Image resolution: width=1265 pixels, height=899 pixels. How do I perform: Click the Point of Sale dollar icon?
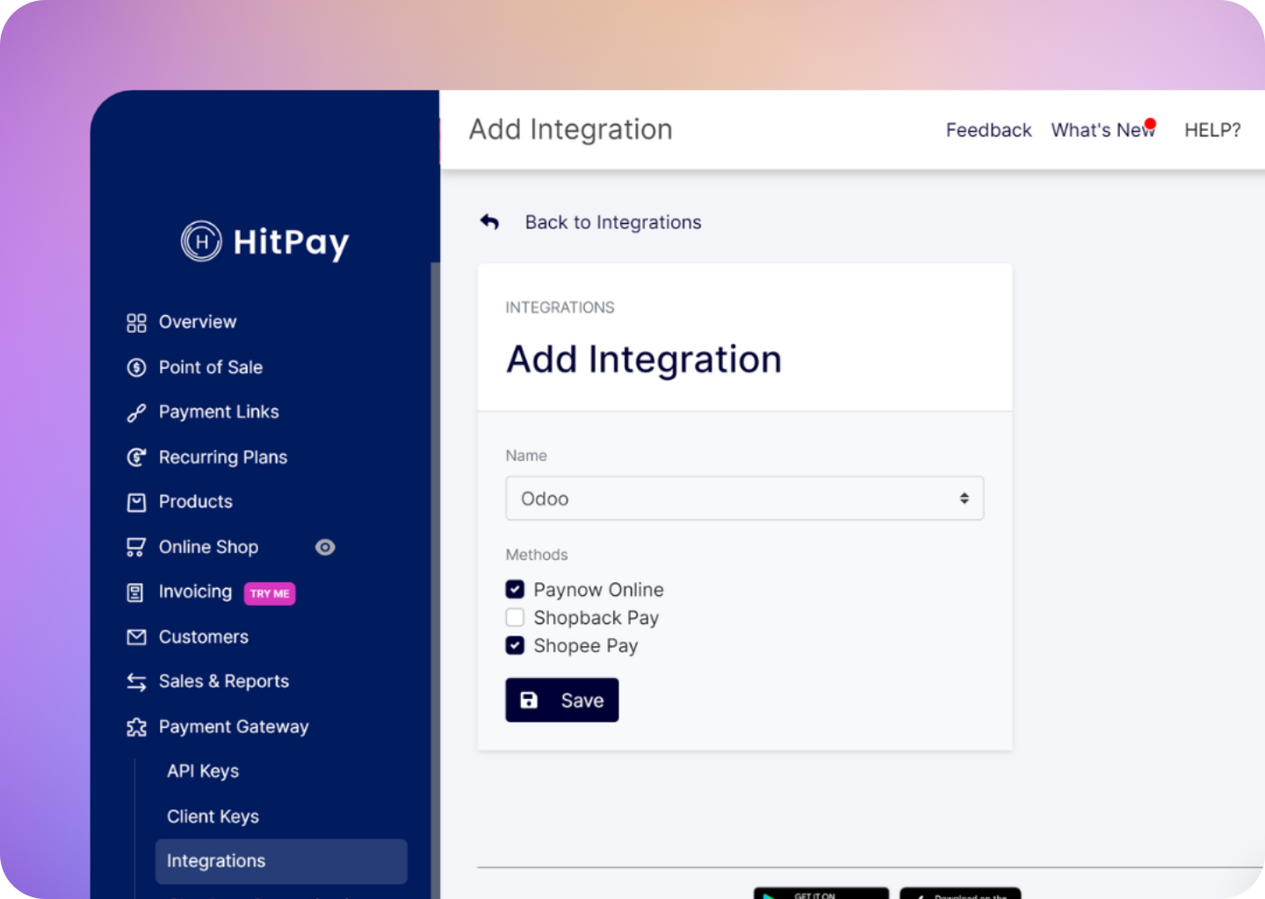pyautogui.click(x=136, y=368)
